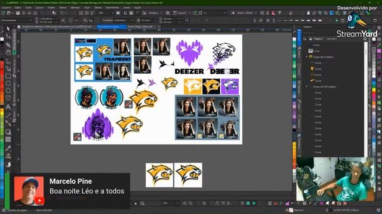The image size is (382, 214).
Task: Toggle show rulers icon
Action: click(125, 13)
